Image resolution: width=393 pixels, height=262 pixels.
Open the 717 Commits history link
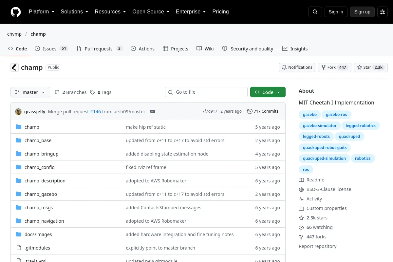click(x=263, y=111)
